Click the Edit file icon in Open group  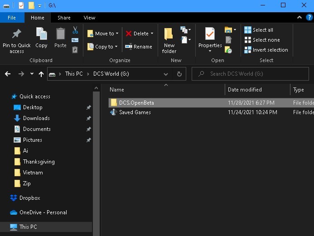tap(228, 40)
